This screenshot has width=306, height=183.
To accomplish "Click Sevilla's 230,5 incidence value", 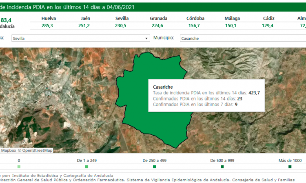I will click(122, 26).
